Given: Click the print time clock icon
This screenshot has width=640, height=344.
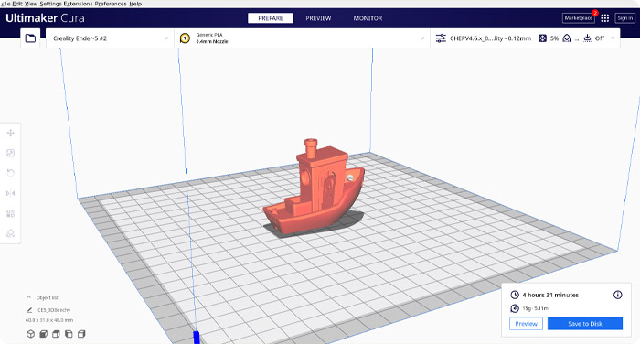Looking at the screenshot, I should [515, 295].
